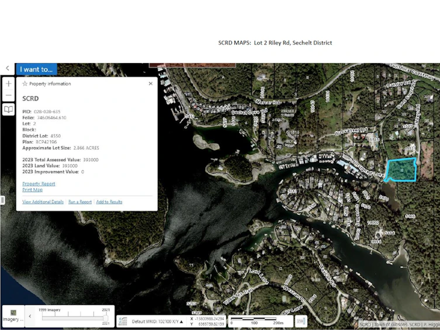
Task: Click the Y coordinate value readout
Action: coord(212,324)
